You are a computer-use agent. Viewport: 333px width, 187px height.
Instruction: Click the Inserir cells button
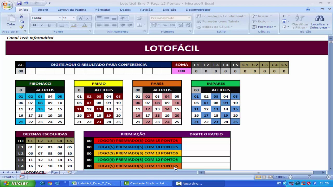pyautogui.click(x=262, y=16)
